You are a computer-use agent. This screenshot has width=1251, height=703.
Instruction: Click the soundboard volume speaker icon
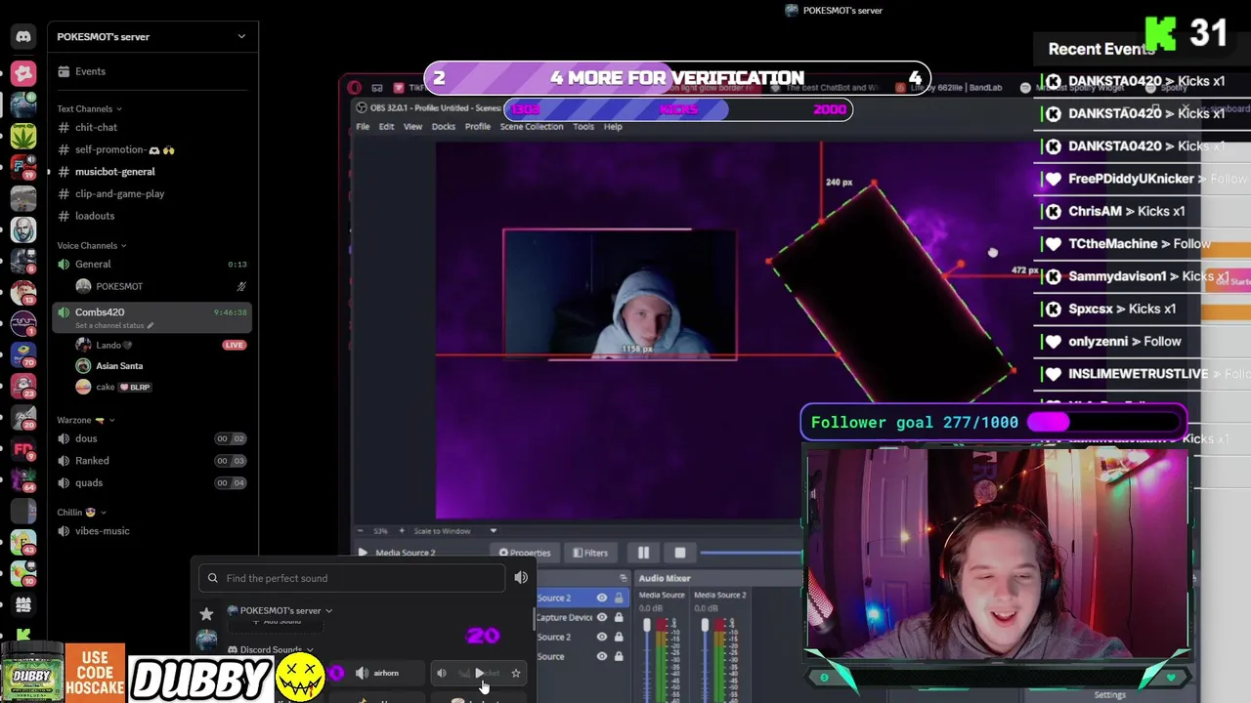tap(521, 578)
